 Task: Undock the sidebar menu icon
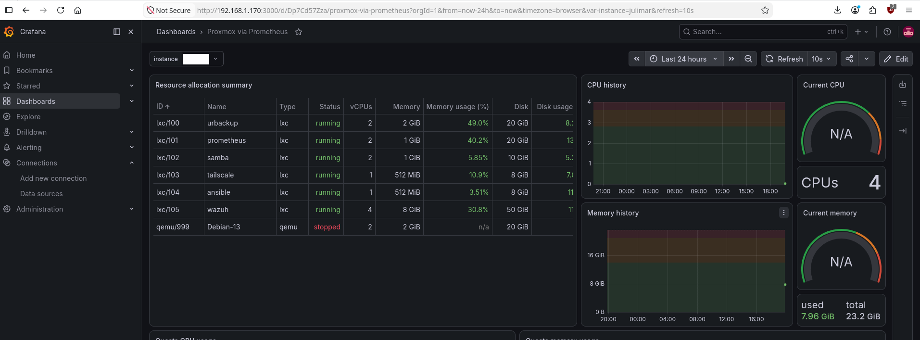pyautogui.click(x=116, y=32)
